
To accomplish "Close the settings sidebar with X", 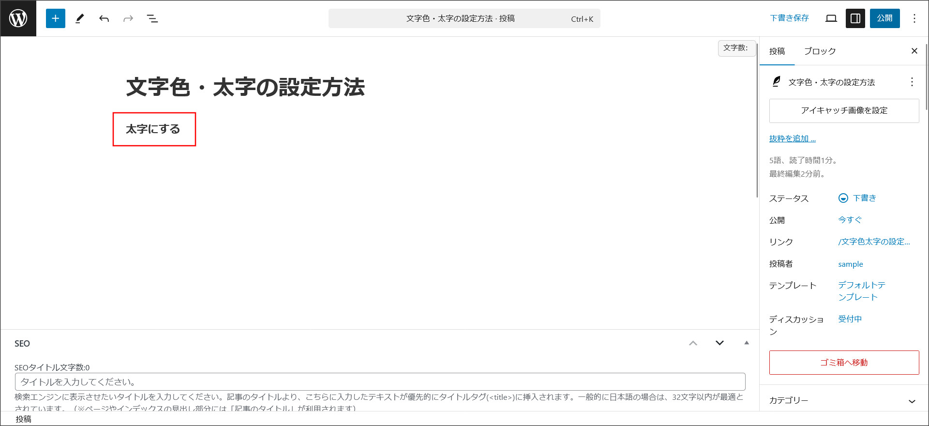I will tap(914, 51).
